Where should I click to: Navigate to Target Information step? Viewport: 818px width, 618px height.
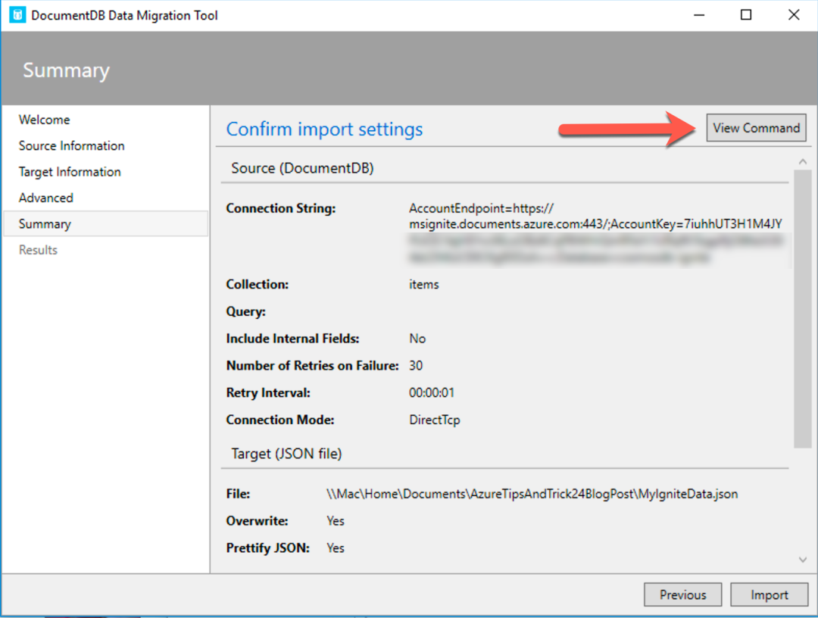(x=70, y=172)
